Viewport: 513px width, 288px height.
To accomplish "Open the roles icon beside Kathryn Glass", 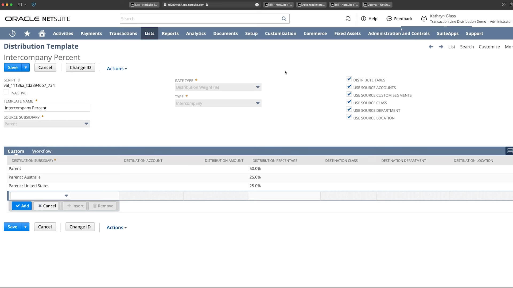I will tap(424, 19).
